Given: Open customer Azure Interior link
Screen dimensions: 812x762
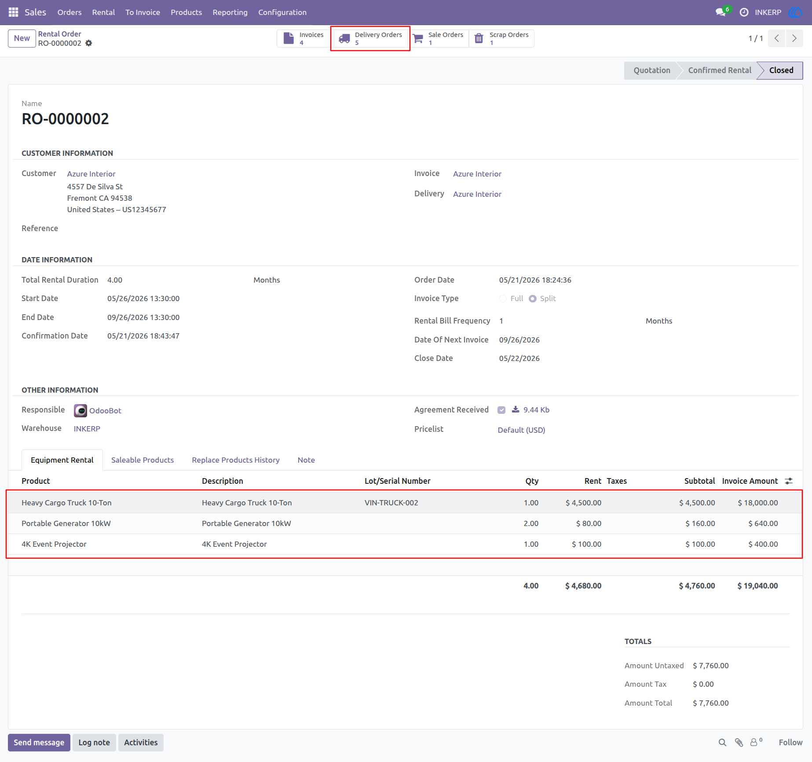Looking at the screenshot, I should point(91,174).
